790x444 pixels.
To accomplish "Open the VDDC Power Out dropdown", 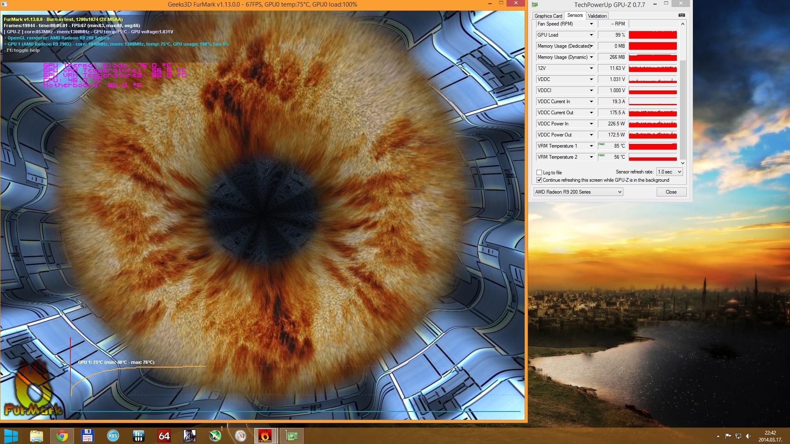I will coord(591,135).
